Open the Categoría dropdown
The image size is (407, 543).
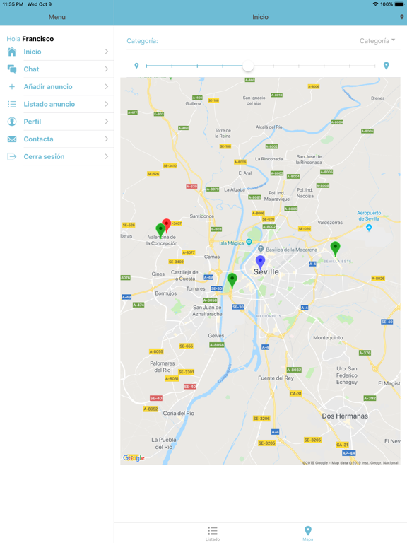click(377, 41)
